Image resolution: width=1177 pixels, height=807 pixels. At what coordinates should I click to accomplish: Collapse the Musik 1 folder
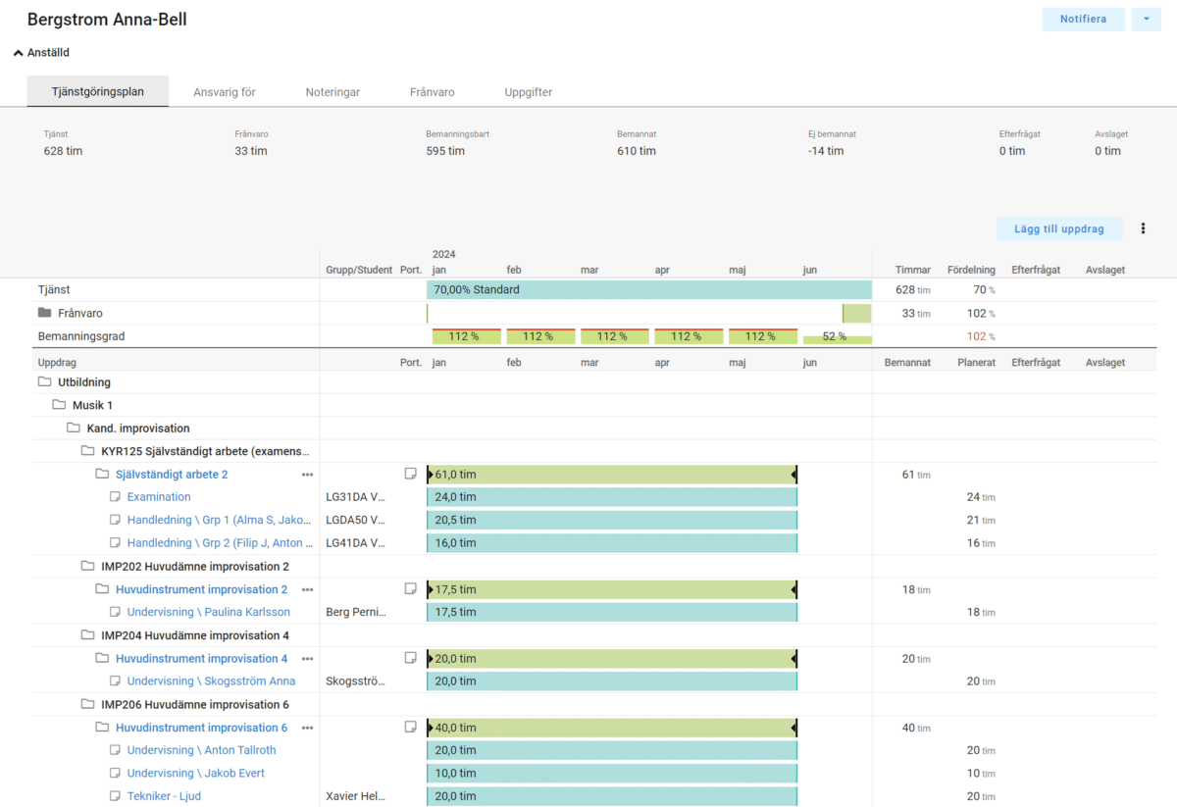(x=59, y=405)
